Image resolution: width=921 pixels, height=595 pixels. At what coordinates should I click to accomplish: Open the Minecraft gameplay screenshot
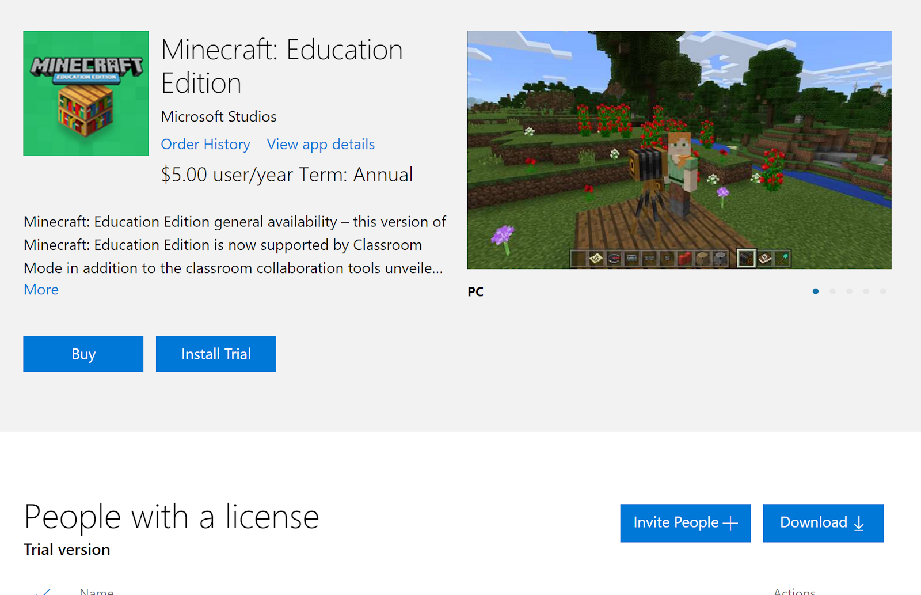pos(679,150)
